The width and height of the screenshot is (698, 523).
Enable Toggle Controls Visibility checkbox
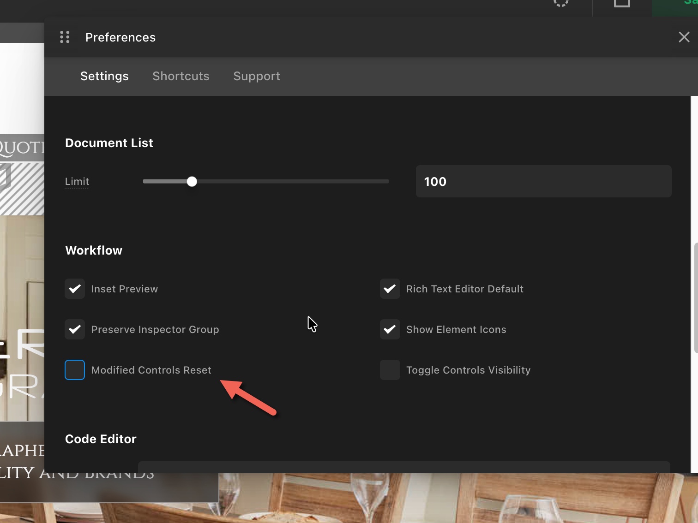[x=390, y=370]
